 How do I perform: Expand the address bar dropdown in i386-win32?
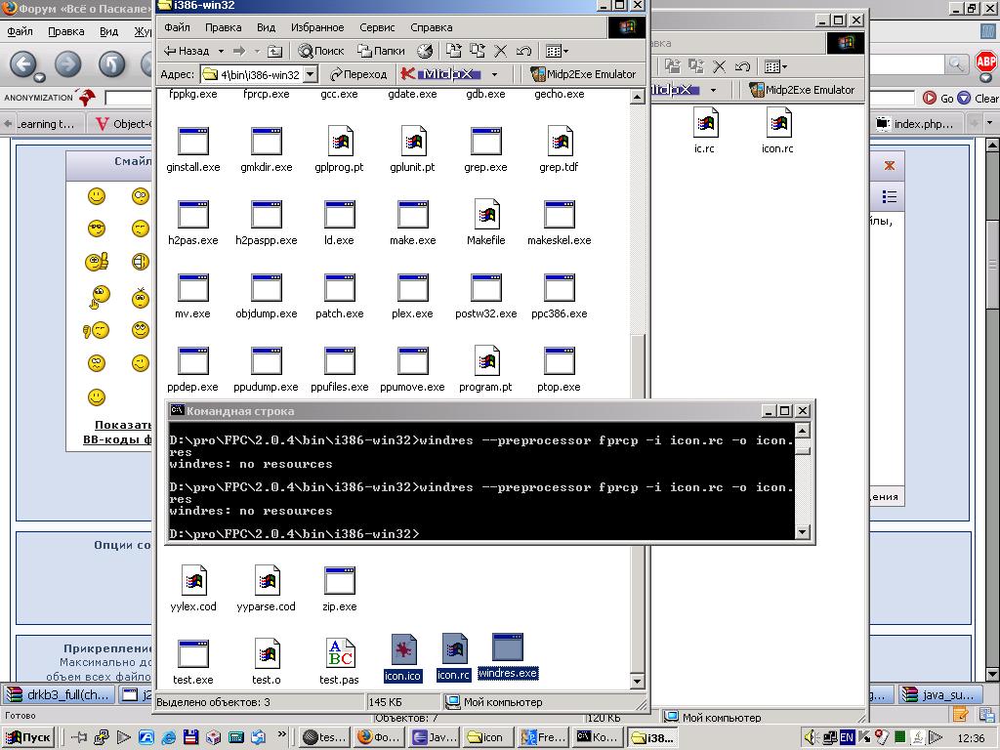[311, 74]
